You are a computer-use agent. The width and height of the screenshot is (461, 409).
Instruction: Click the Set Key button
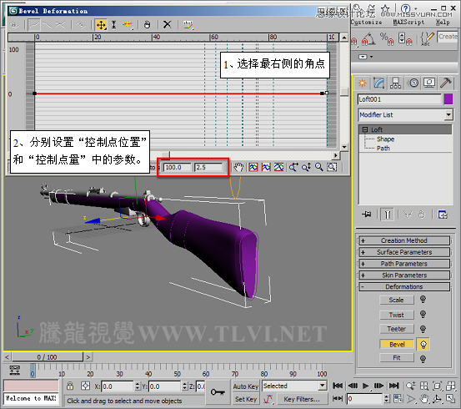[x=246, y=399]
